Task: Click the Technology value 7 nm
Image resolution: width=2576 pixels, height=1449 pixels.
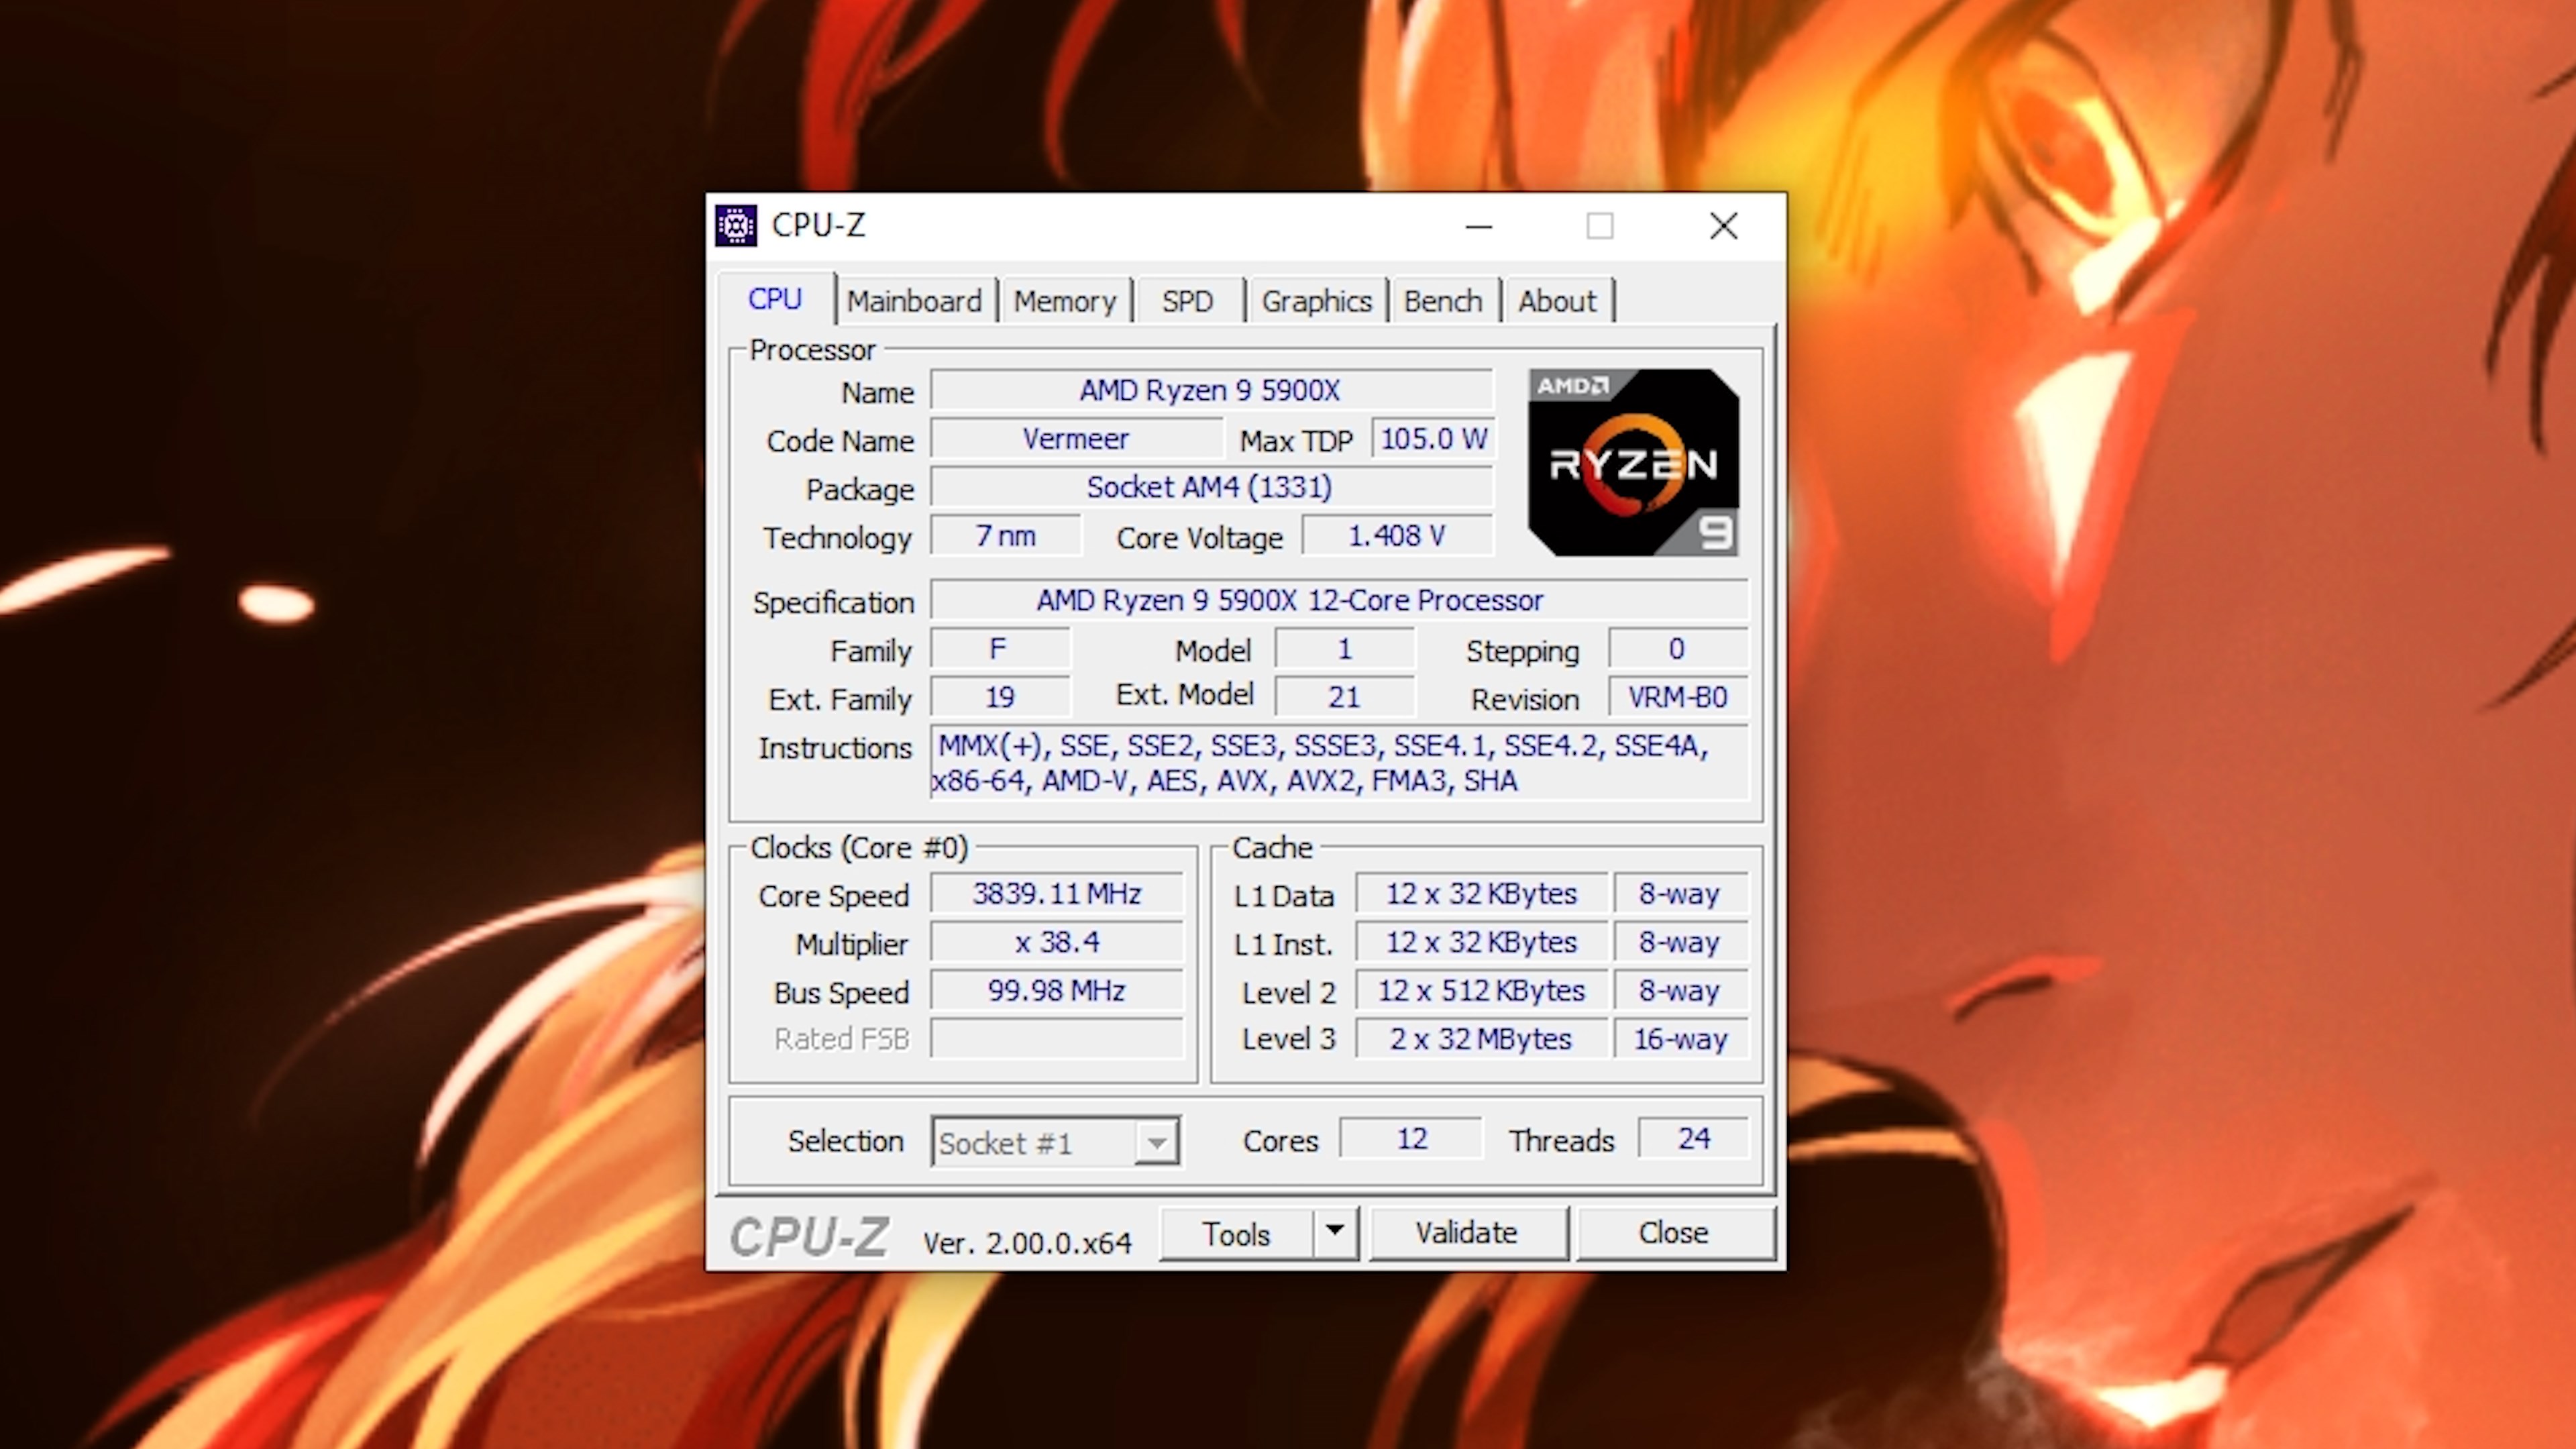Action: coord(1005,536)
